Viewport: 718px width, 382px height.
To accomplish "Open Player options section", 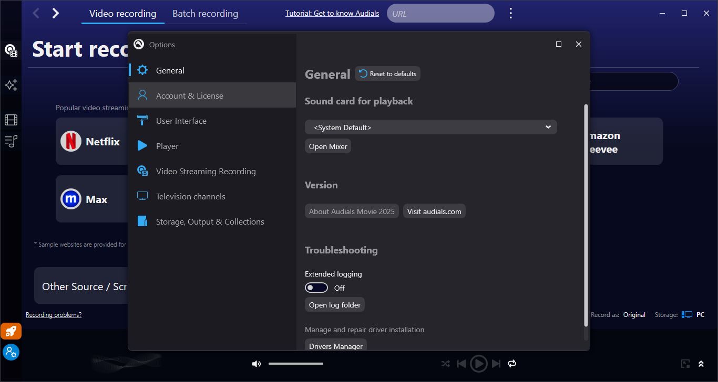I will tap(212, 146).
